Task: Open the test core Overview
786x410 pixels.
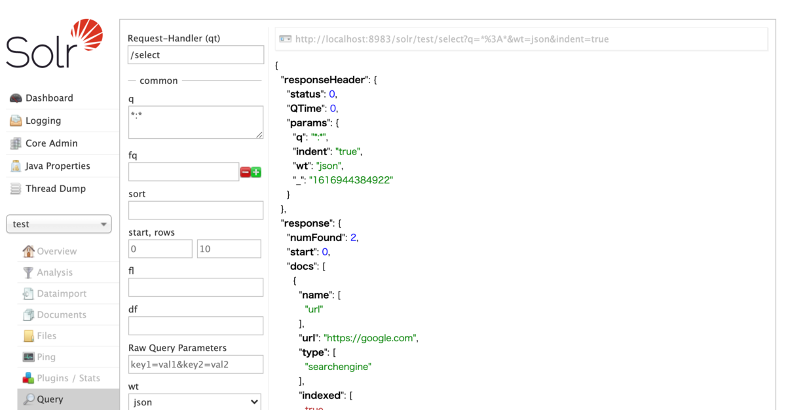Action: tap(57, 252)
